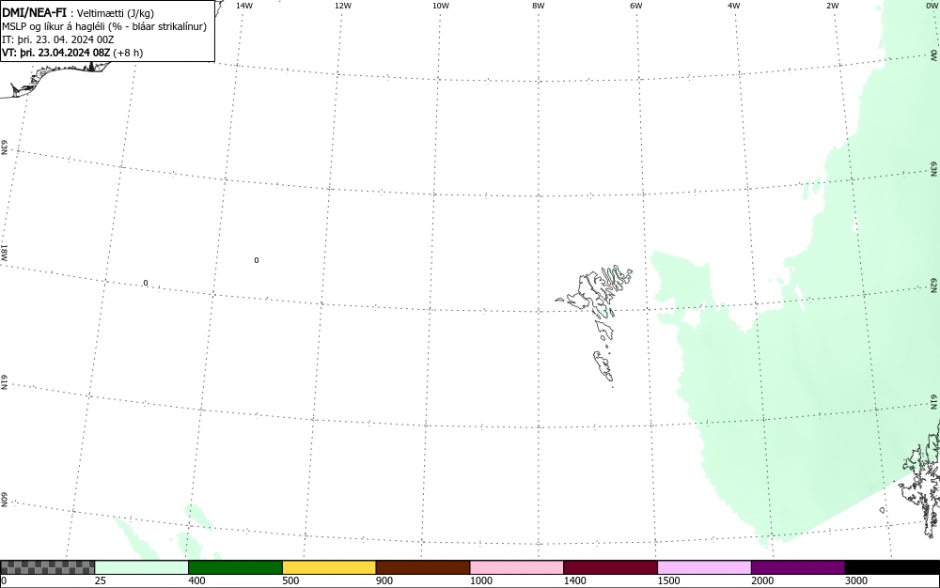Select the "VT: þri. 23.04.2024 08Z" valid time
The width and height of the screenshot is (940, 588).
56,53
